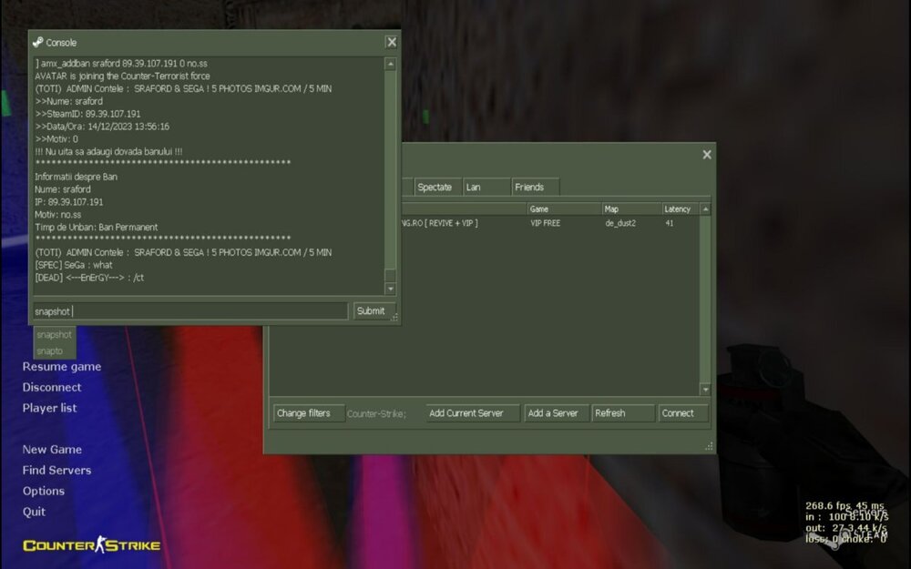Open Options from the main menu
Image resolution: width=911 pixels, height=569 pixels.
click(44, 491)
